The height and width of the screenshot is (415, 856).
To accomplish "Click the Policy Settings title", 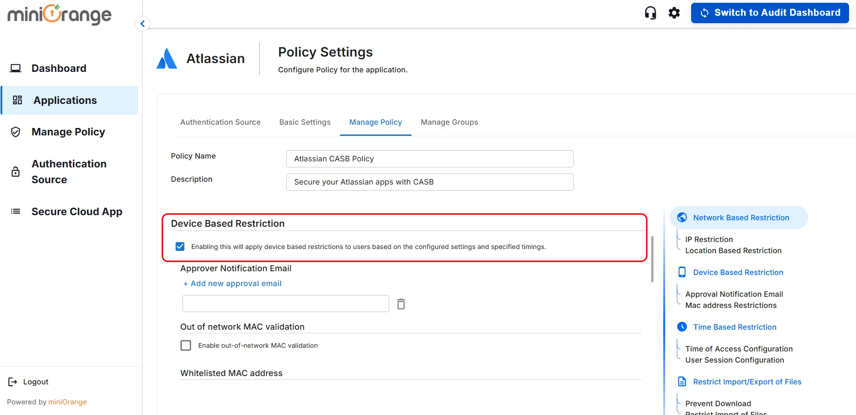I will (325, 52).
